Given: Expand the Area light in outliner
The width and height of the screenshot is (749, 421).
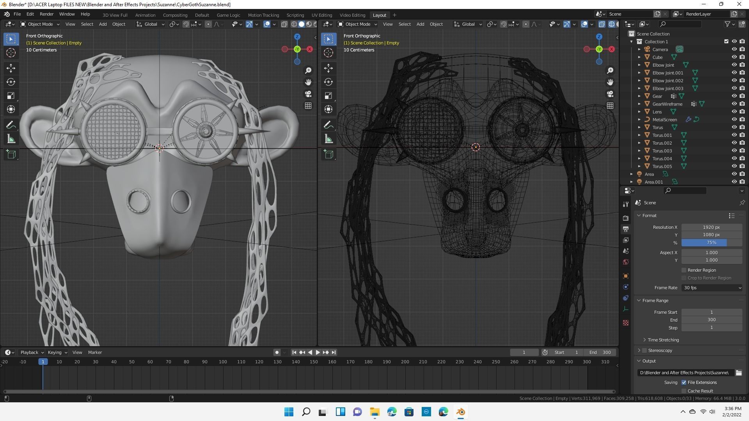Looking at the screenshot, I should point(632,174).
